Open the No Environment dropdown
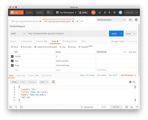The width and height of the screenshot is (148, 120). (x=111, y=20)
